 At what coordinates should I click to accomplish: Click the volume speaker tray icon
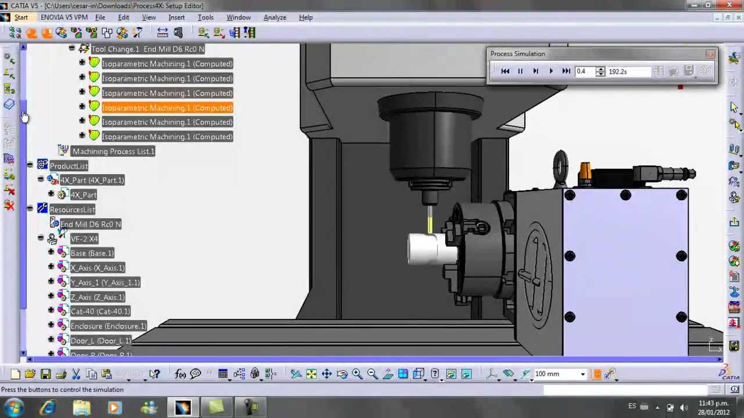coord(684,408)
